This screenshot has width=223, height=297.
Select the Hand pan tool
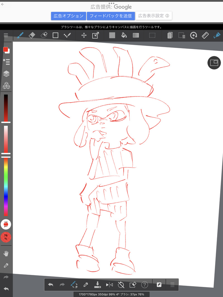coord(6,254)
